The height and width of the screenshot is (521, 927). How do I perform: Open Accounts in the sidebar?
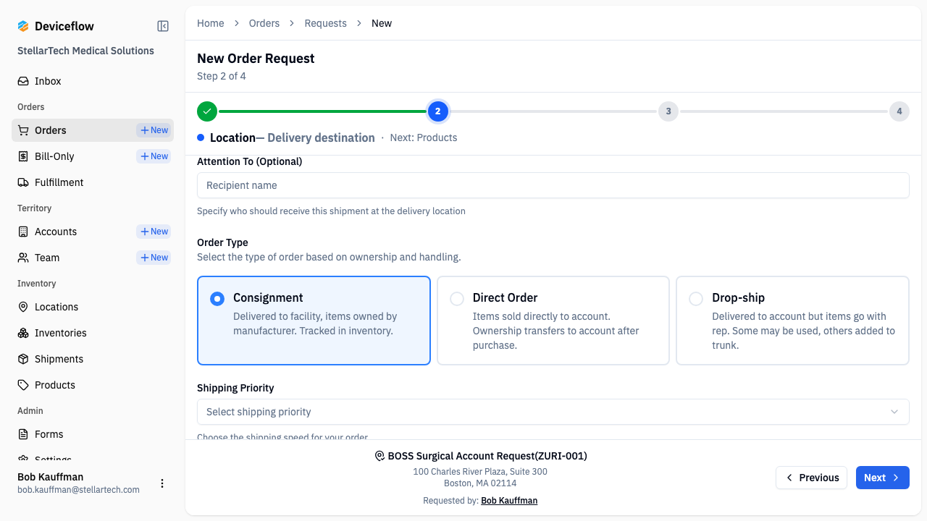coord(93,232)
